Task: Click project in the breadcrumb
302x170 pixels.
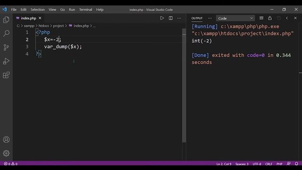Action: pos(59,25)
